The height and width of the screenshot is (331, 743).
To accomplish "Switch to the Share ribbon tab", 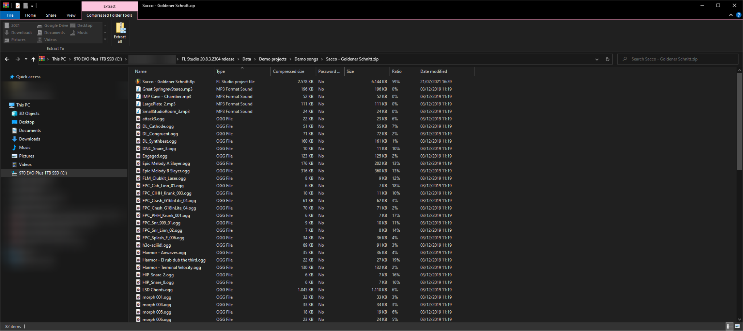I will 51,15.
